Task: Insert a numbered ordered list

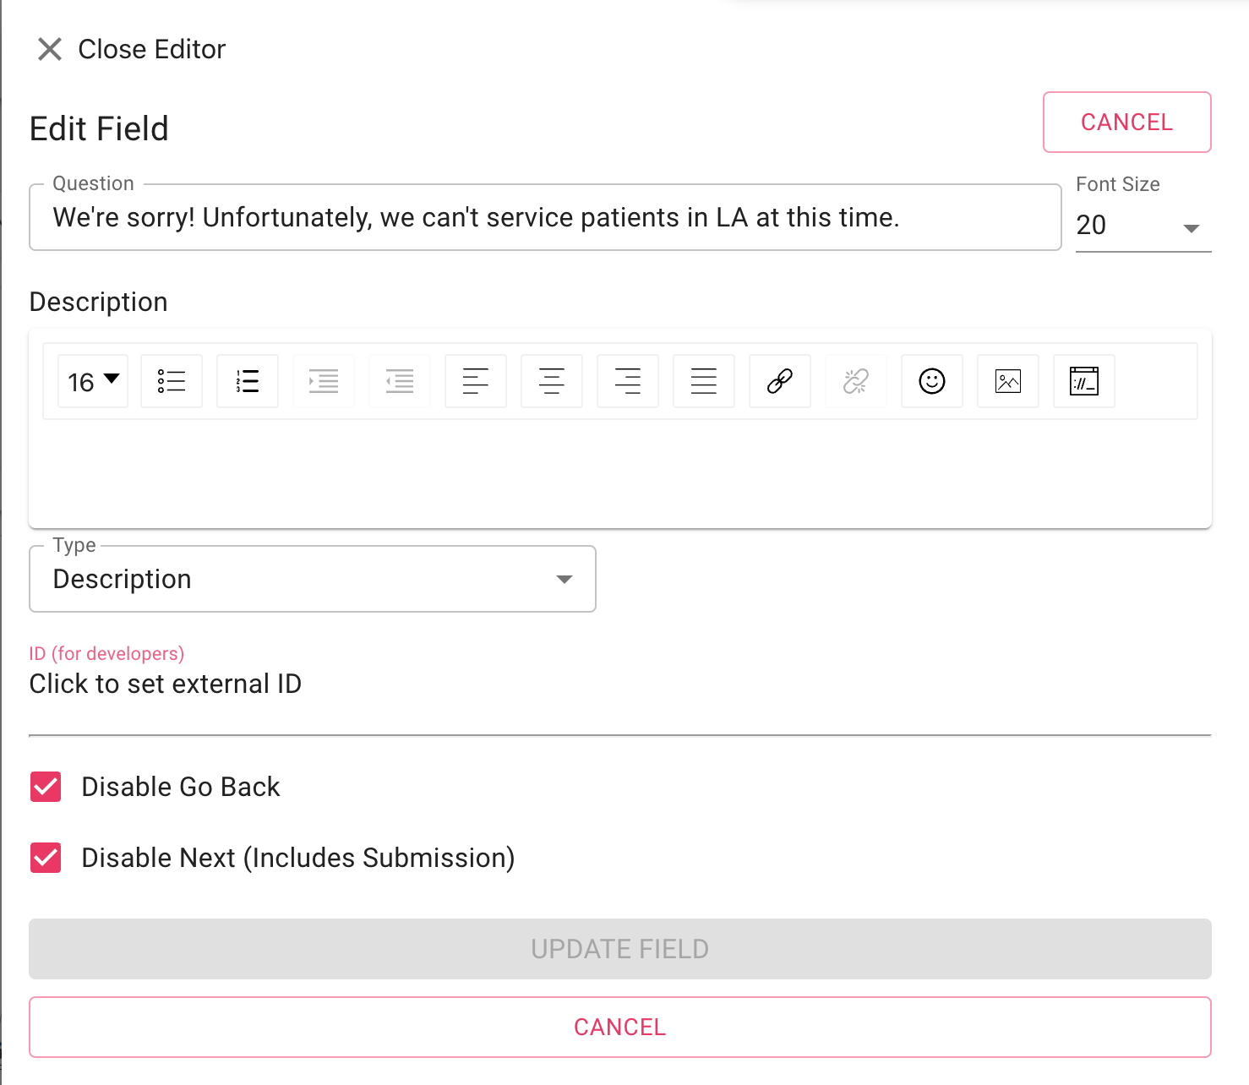Action: (248, 381)
